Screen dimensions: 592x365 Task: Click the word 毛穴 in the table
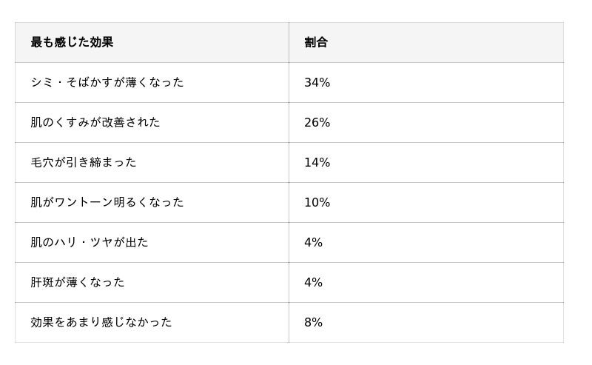(42, 162)
